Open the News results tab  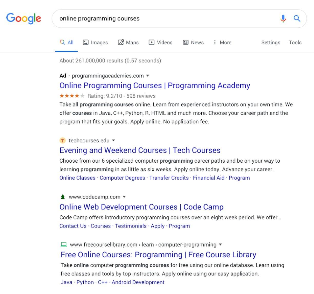click(x=193, y=43)
